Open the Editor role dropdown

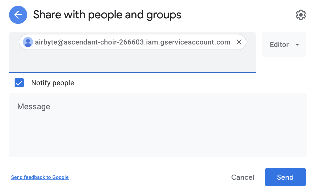pos(284,44)
